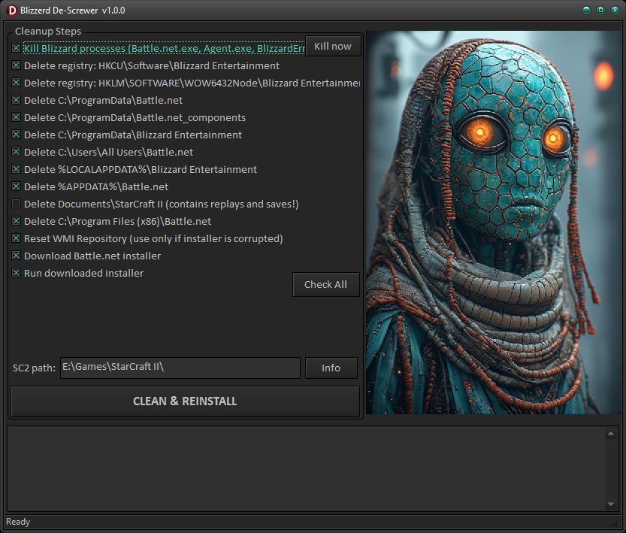
Task: Toggle the Kill Blizzard processes checkbox
Action: click(17, 48)
